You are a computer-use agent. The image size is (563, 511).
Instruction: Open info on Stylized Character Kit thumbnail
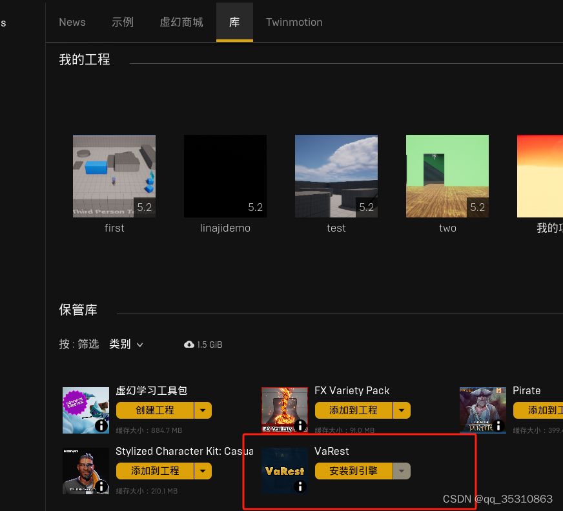coord(102,486)
